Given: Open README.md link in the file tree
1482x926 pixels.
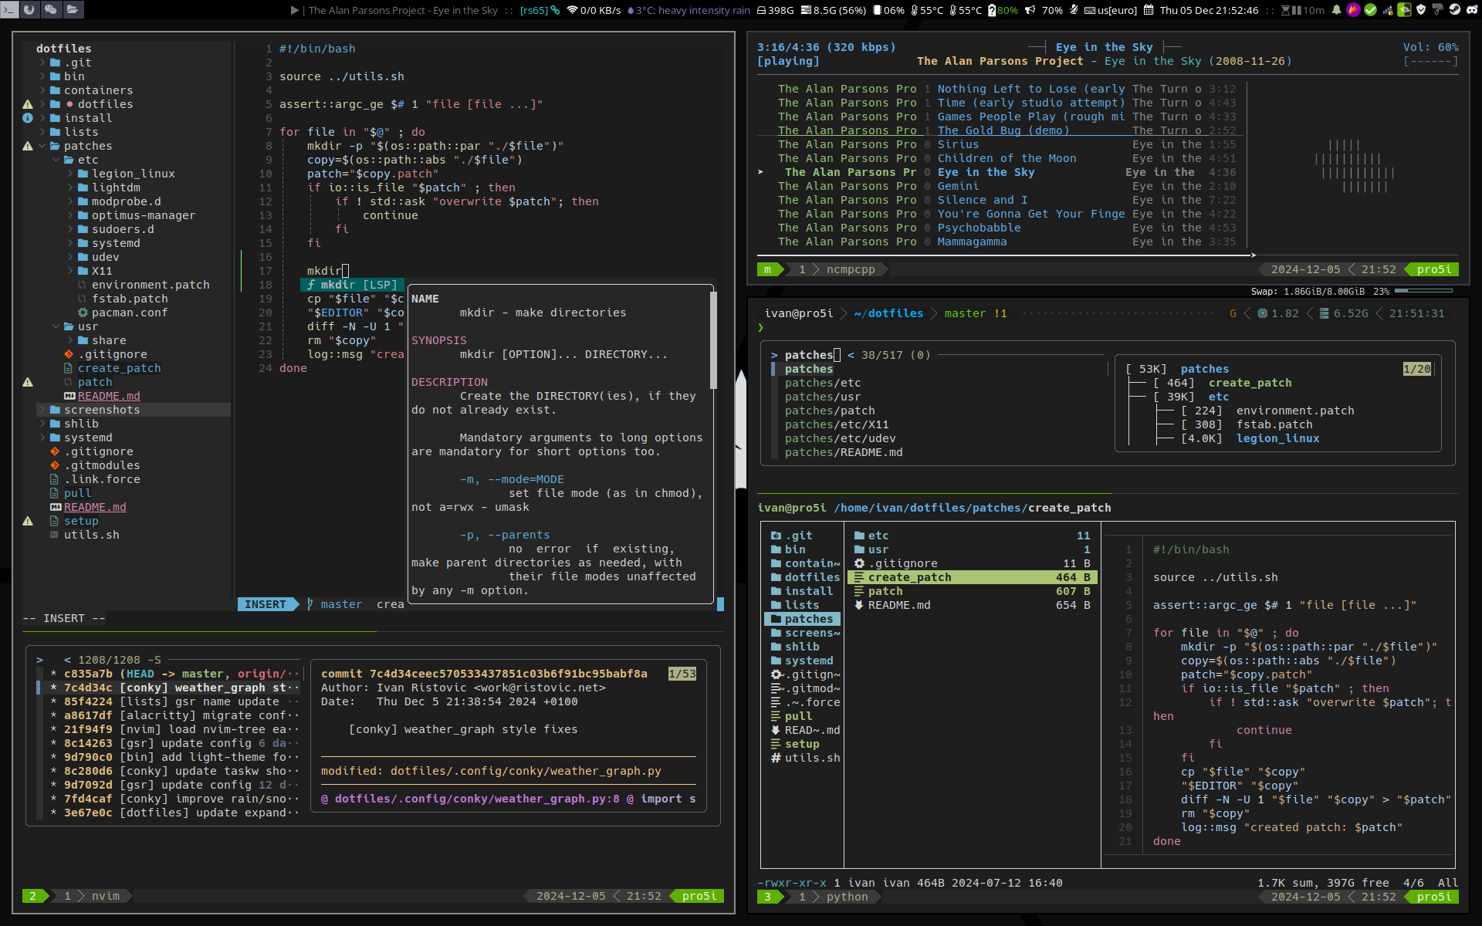Looking at the screenshot, I should tap(95, 507).
